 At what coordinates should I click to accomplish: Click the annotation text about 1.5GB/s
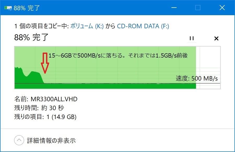[x=118, y=55]
